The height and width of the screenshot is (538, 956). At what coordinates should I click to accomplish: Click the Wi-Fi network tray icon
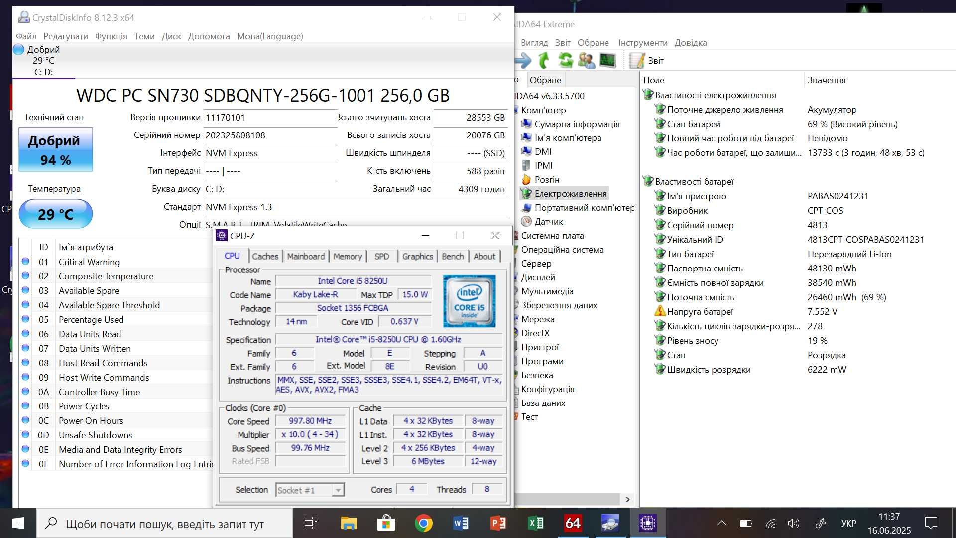pos(771,523)
